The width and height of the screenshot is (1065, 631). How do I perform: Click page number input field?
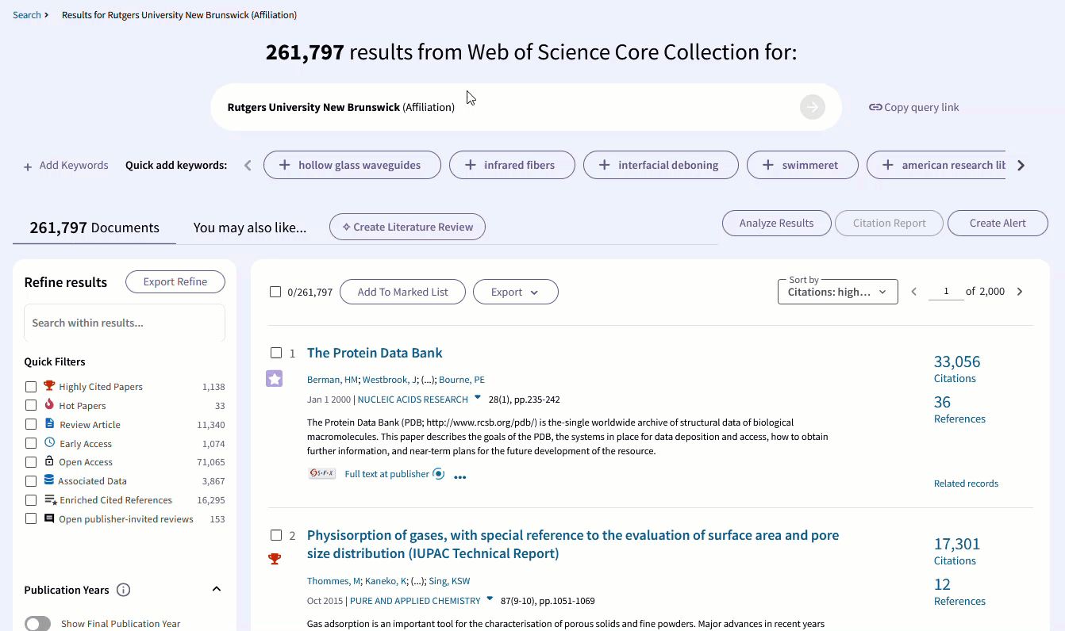coord(945,292)
